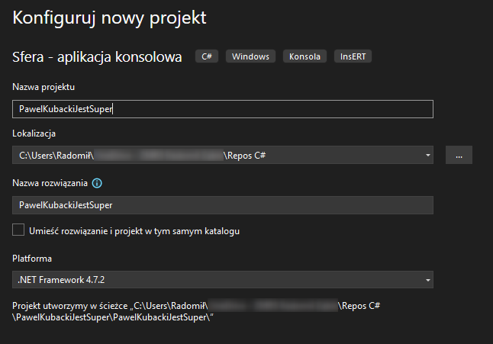Screen dimensions: 493x344
Task: Click the Konsola tag badge
Action: click(x=304, y=57)
